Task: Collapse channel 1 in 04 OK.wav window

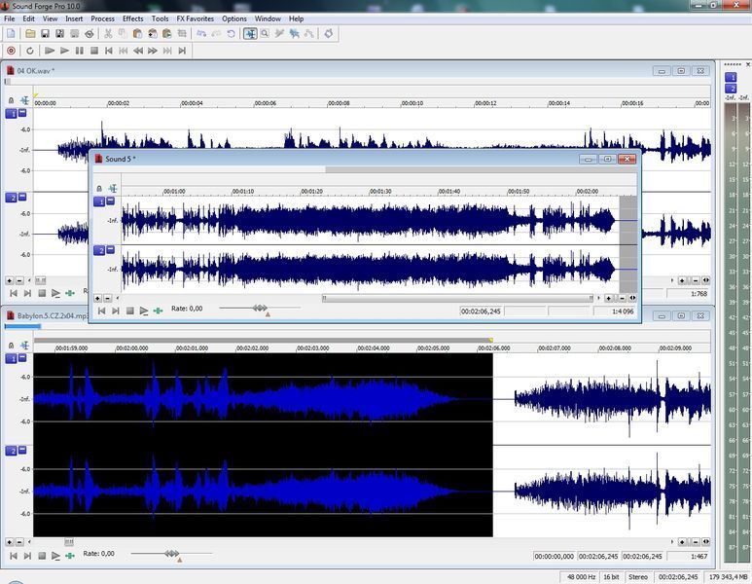Action: [22, 113]
